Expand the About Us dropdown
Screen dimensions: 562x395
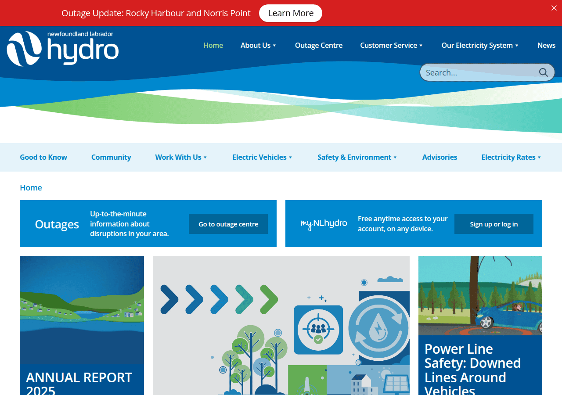pyautogui.click(x=258, y=45)
